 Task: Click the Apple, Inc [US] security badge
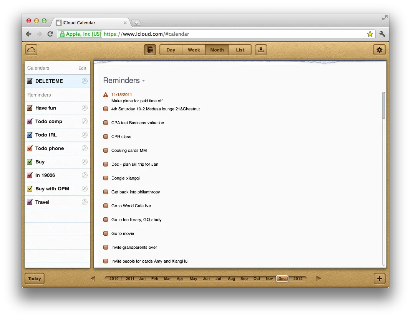click(80, 34)
